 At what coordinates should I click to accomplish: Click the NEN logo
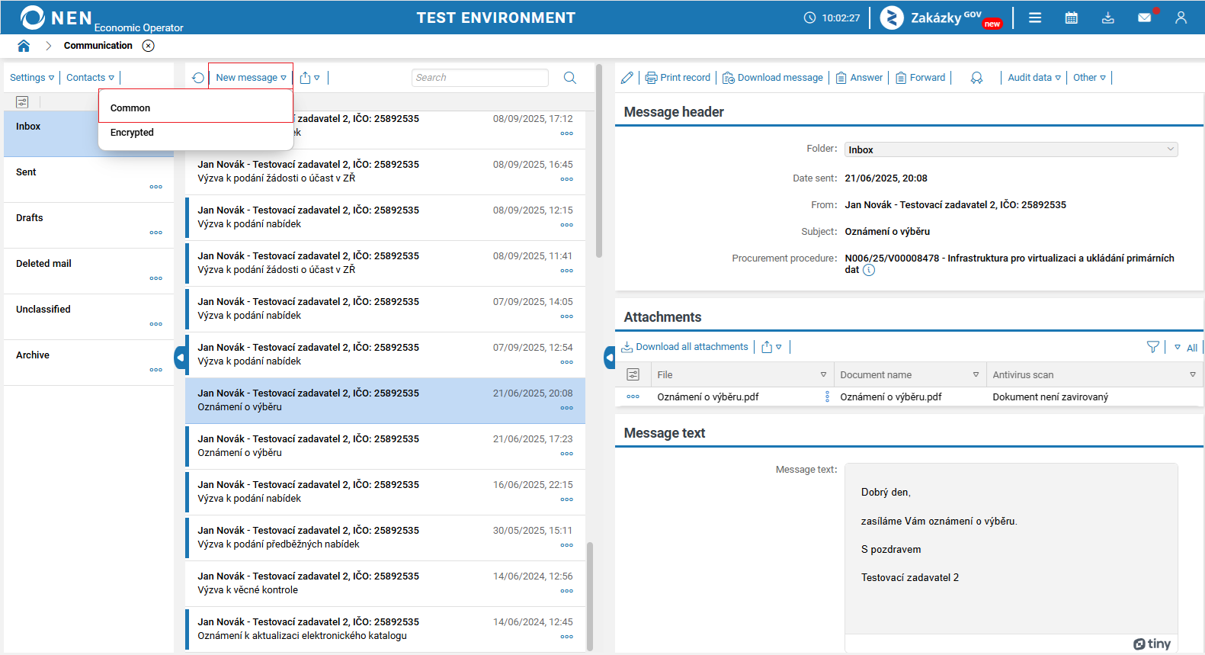click(x=57, y=18)
